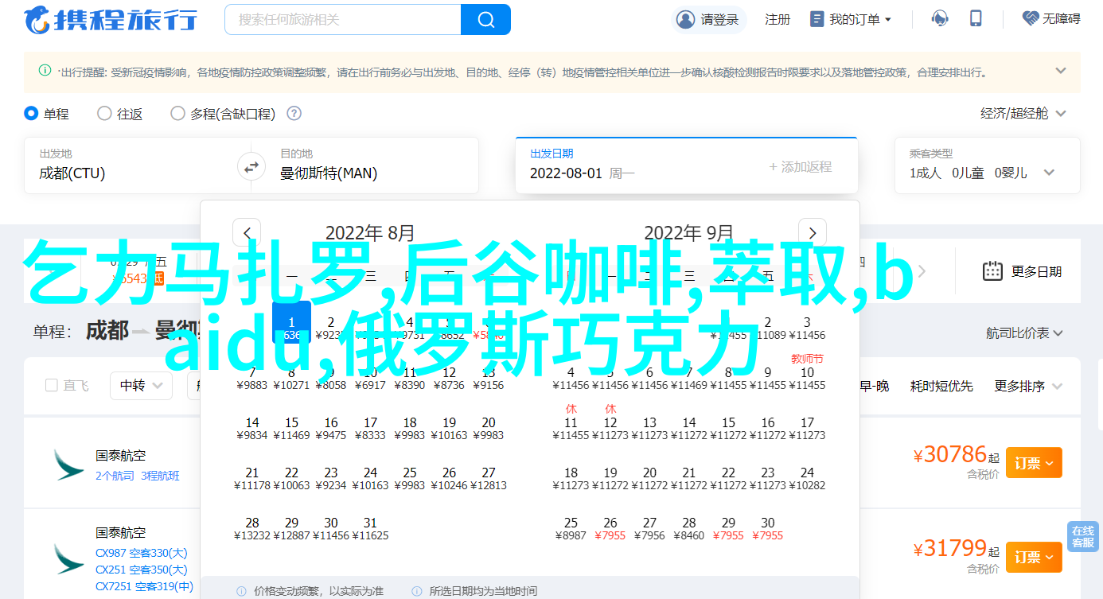Click the next-dates arrow left of 更多日期
Viewport: 1103px width, 599px height.
point(923,270)
